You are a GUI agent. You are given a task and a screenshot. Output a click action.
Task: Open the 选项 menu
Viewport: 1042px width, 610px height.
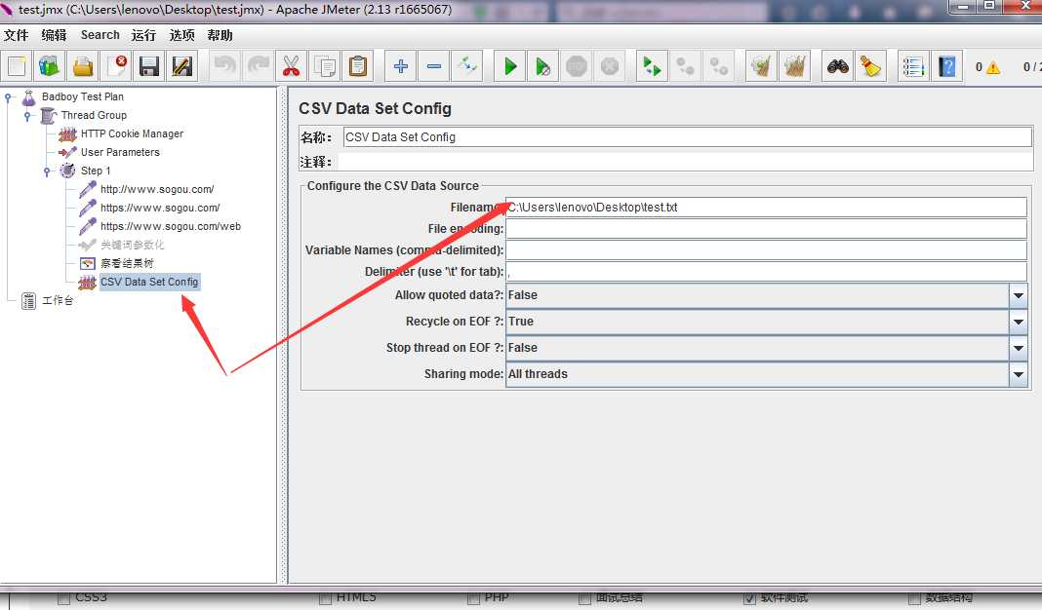[x=181, y=35]
